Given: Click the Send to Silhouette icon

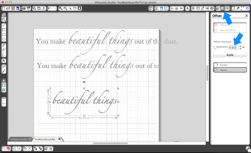Looking at the screenshot, I should click(29, 8).
